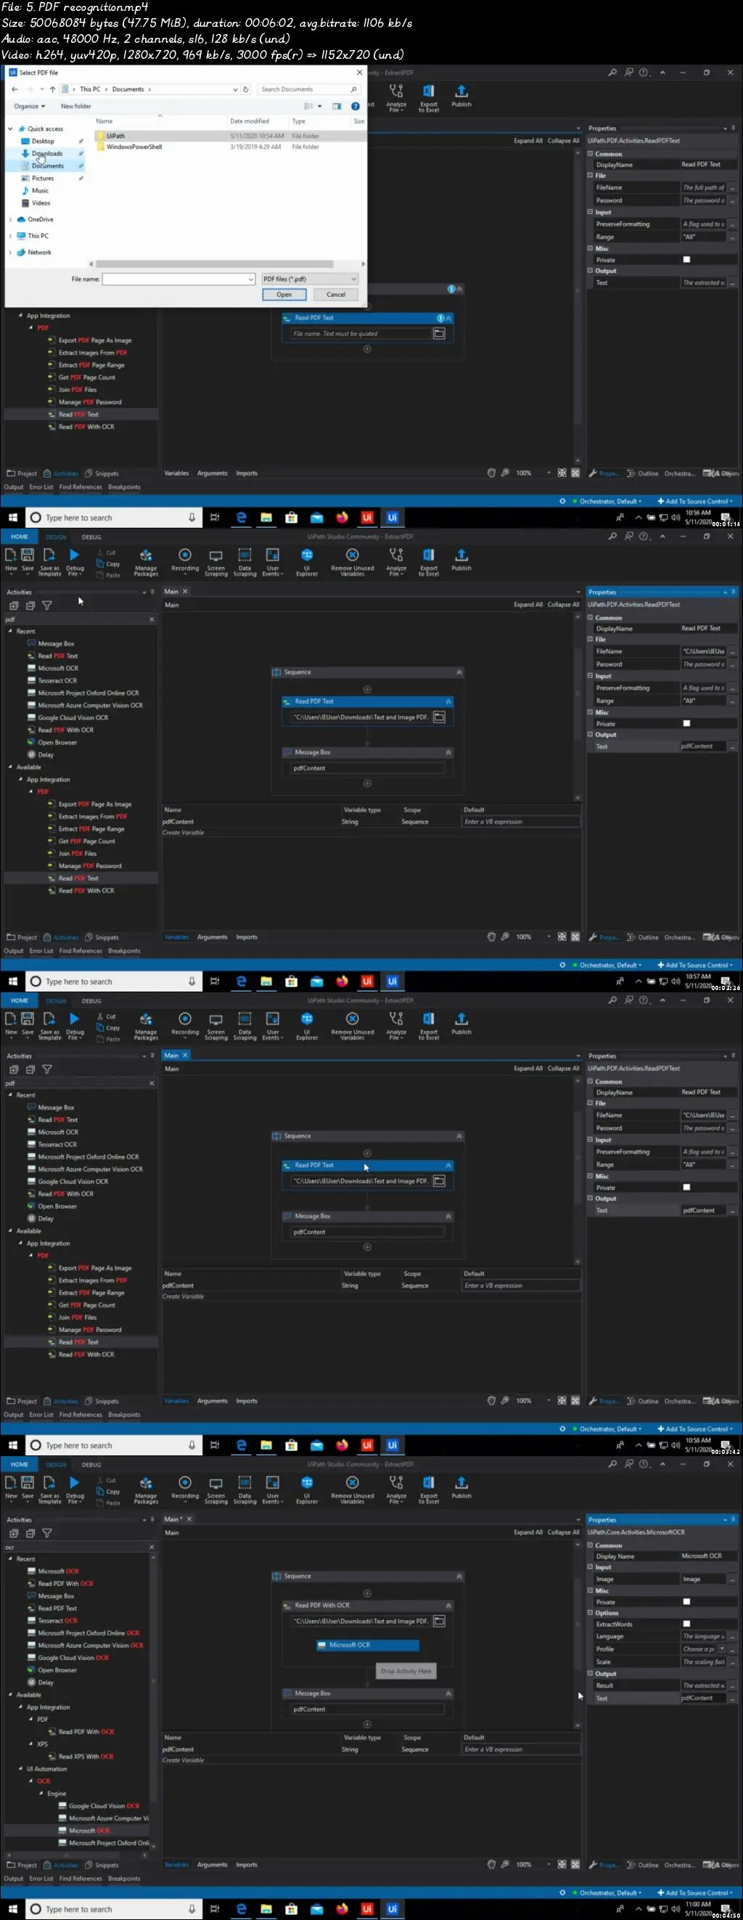
Task: Open the Edge taskbar icon in the 11:00 AM frame
Action: [242, 1909]
